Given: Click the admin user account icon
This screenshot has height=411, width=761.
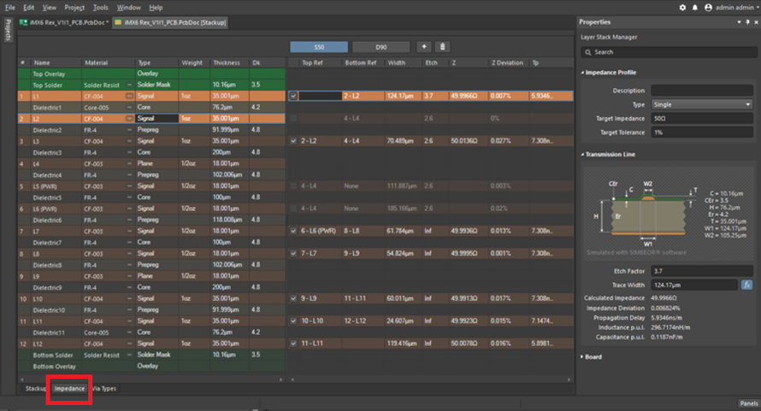Looking at the screenshot, I should [707, 7].
